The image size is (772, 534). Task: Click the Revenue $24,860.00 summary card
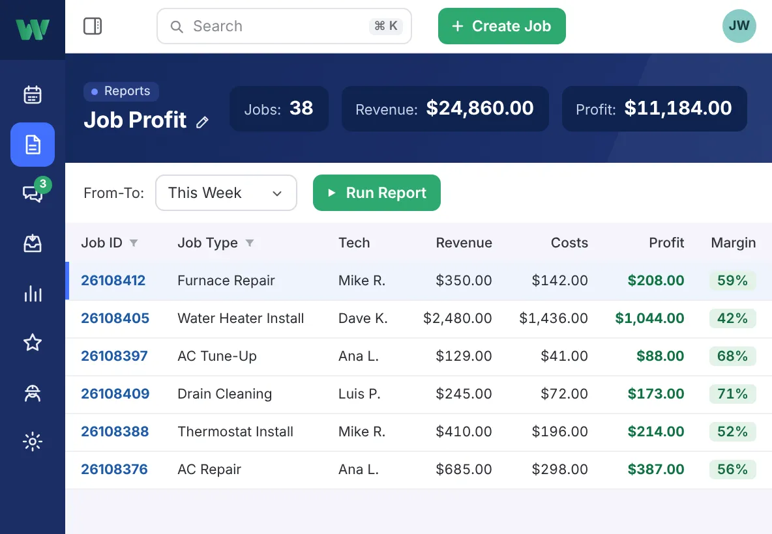[x=445, y=109]
